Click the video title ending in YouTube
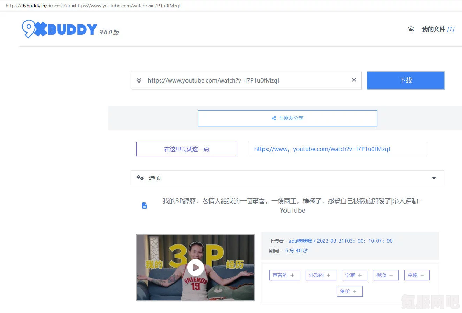 point(293,206)
